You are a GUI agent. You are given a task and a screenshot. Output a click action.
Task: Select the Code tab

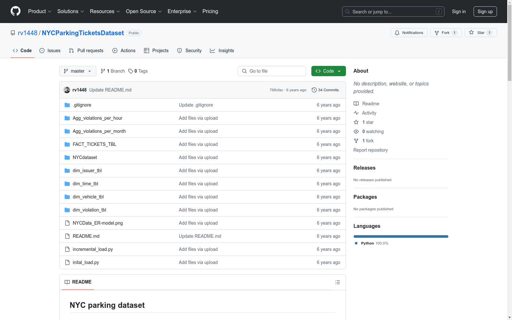click(22, 51)
